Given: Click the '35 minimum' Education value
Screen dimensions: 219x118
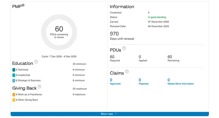Looking at the screenshot, I should (79, 64).
